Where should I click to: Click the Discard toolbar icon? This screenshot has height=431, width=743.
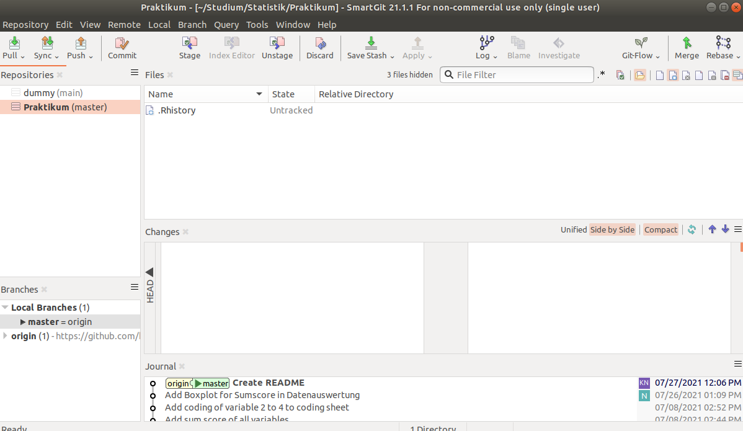pyautogui.click(x=320, y=43)
